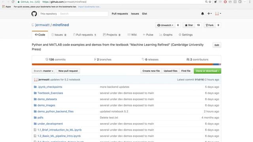
Task: View the 0 releases
Action: [150, 60]
